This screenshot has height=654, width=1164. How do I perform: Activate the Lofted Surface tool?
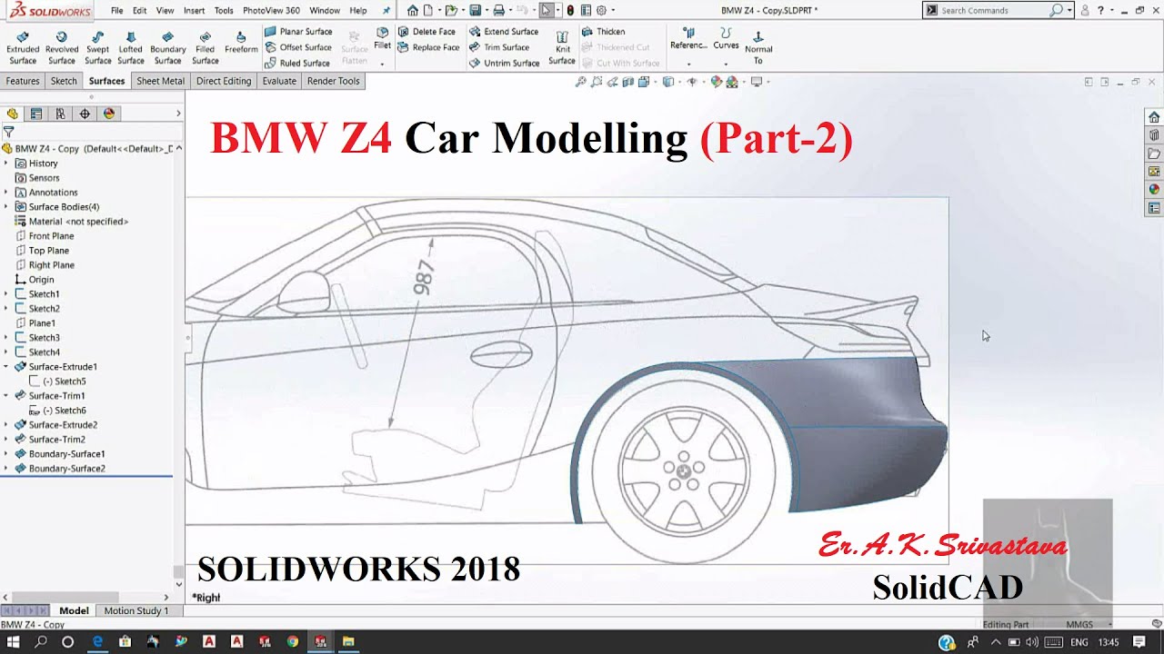131,48
